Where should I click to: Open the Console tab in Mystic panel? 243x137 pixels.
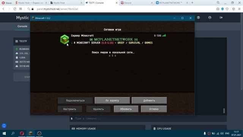click(22, 26)
